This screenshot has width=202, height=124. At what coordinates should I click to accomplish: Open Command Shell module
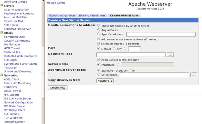click(14, 37)
